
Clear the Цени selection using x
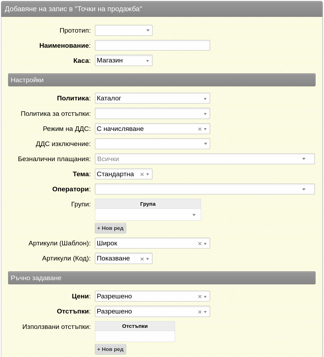[x=200, y=297]
